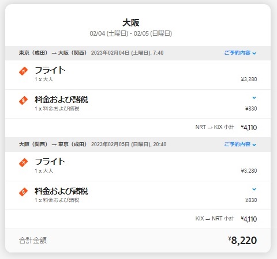277x259 pixels.
Task: Click the 合計金額 label
Action: click(x=33, y=241)
